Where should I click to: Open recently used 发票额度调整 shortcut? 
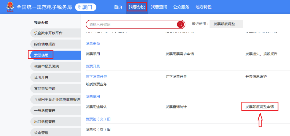coord(226,24)
